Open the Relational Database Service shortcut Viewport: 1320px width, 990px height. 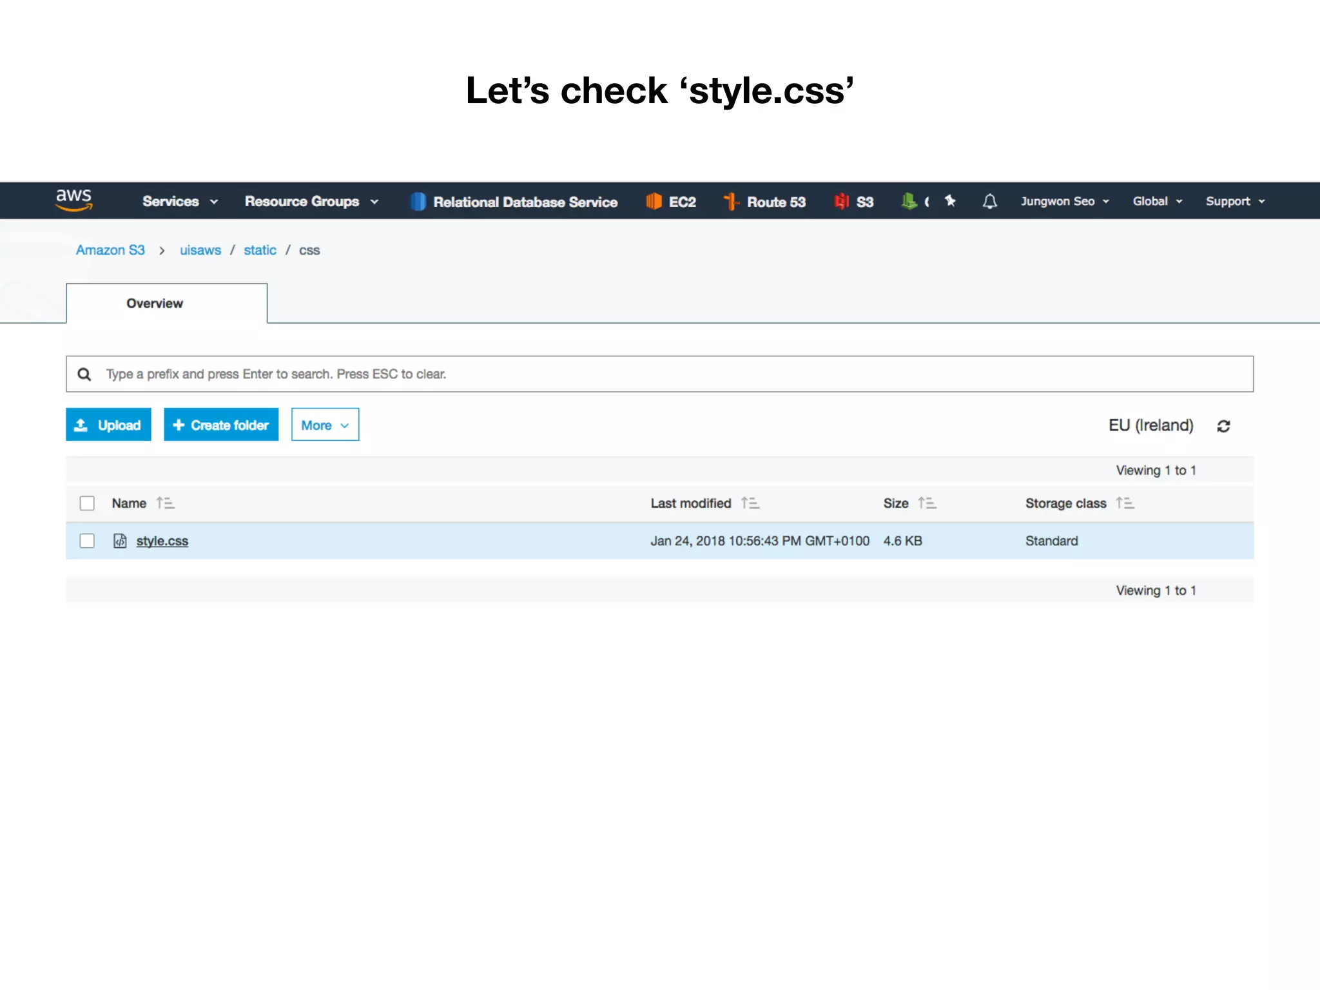pyautogui.click(x=514, y=202)
